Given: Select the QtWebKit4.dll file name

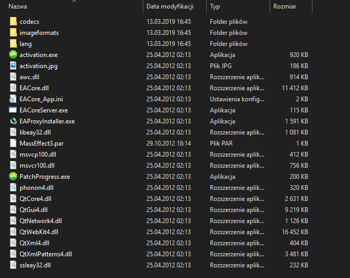Looking at the screenshot, I should point(38,231).
